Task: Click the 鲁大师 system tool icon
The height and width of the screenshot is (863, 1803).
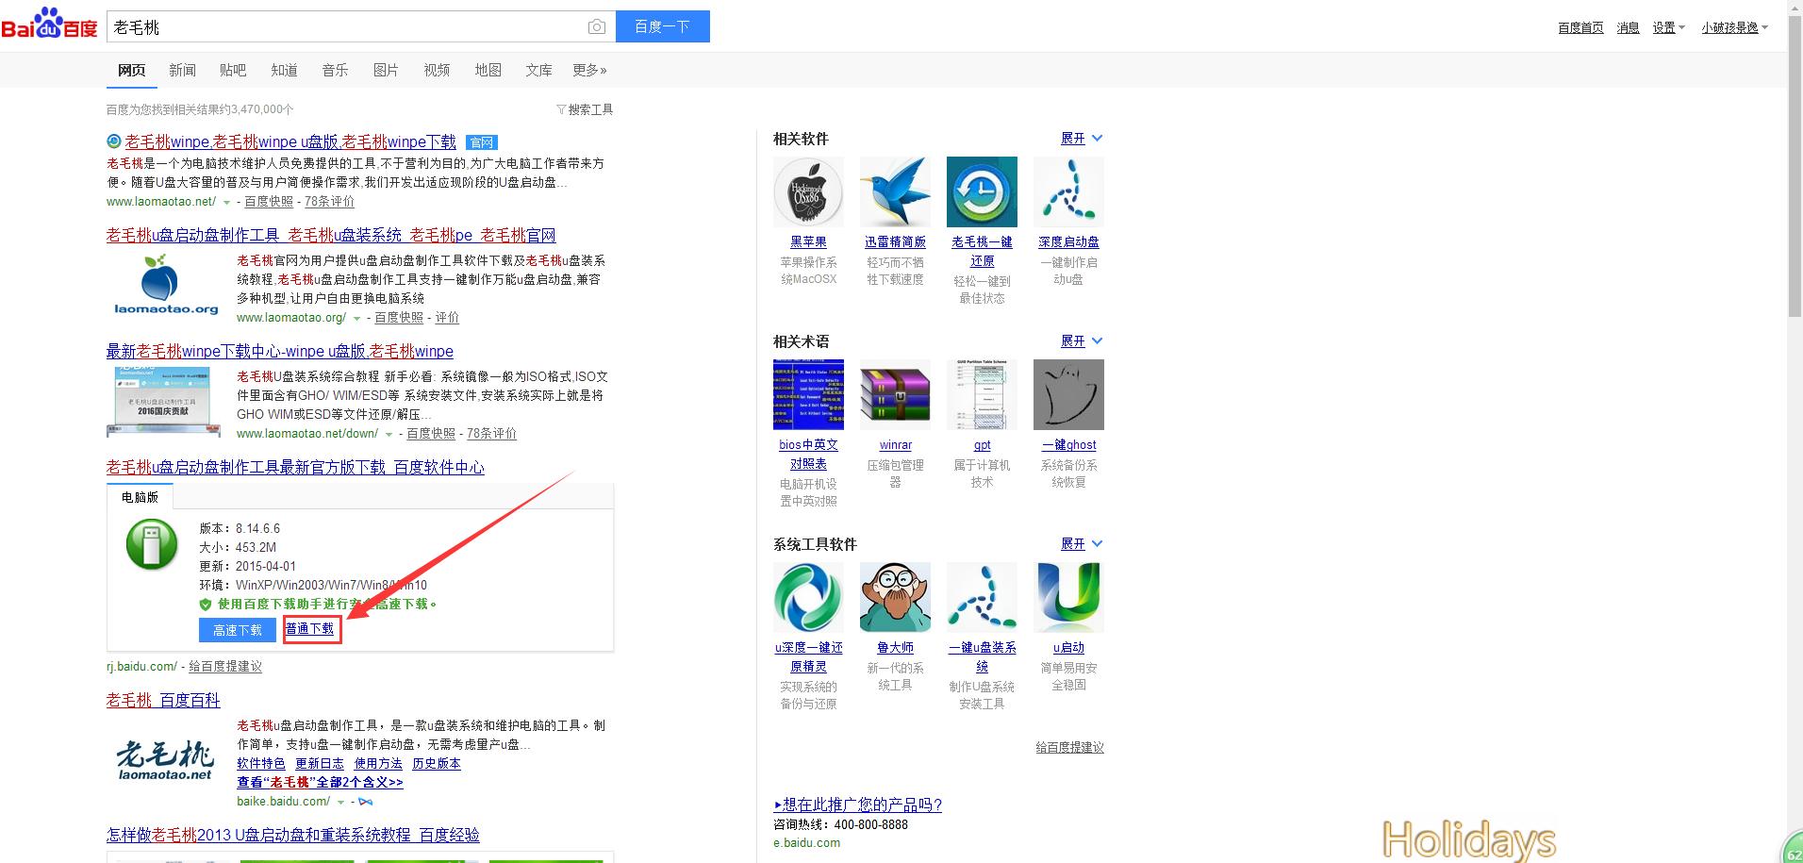Action: (x=894, y=596)
